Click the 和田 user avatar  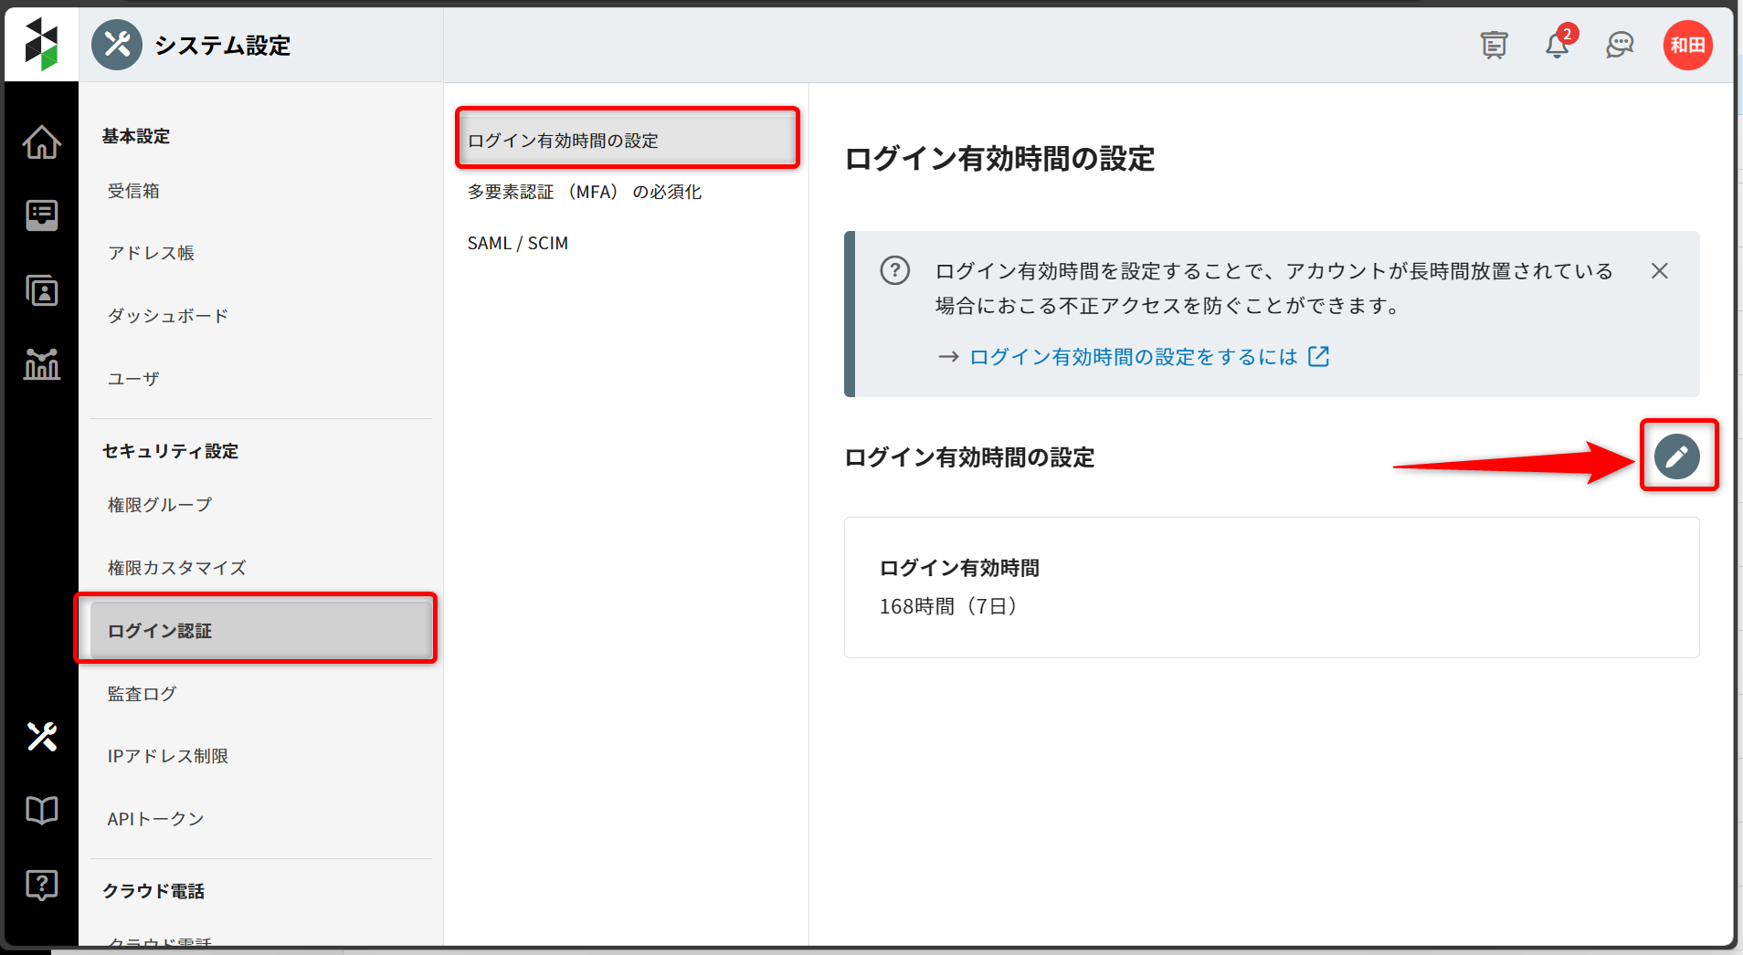pyautogui.click(x=1687, y=45)
